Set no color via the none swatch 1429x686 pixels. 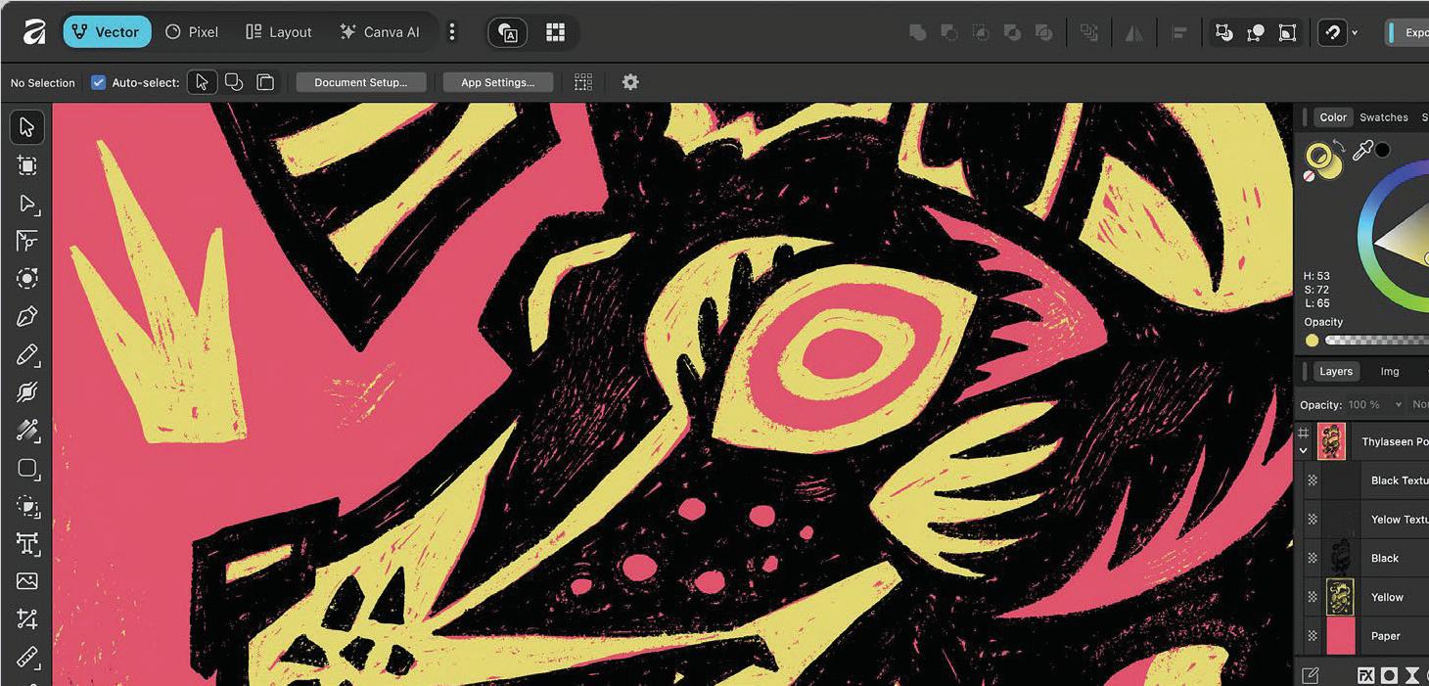[x=1310, y=176]
